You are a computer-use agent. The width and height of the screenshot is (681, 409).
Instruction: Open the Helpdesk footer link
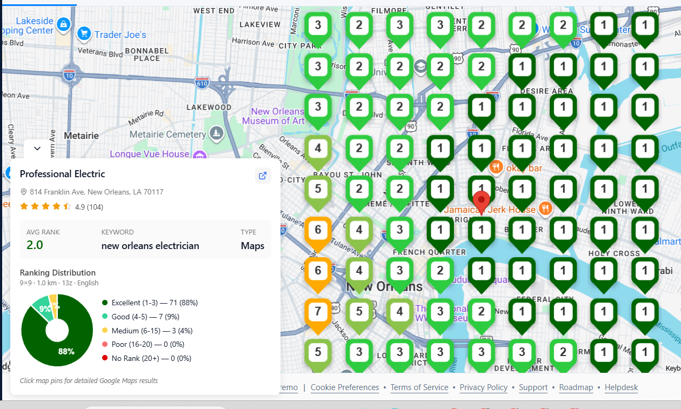(622, 387)
